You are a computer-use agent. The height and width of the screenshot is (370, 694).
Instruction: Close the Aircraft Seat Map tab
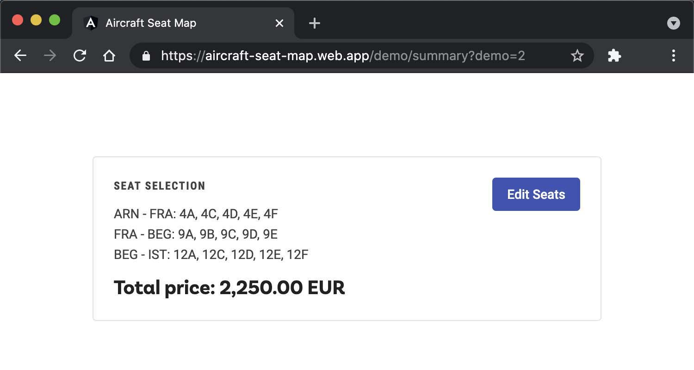click(279, 23)
